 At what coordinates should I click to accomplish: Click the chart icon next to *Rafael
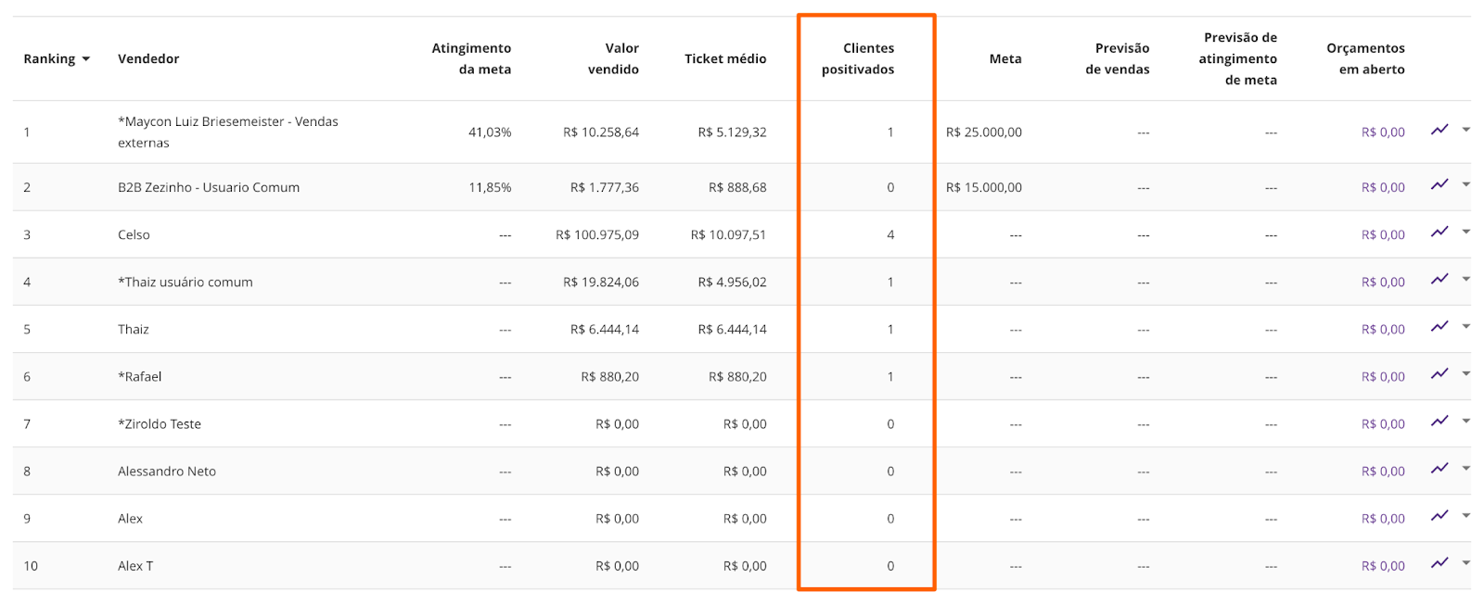tap(1439, 374)
